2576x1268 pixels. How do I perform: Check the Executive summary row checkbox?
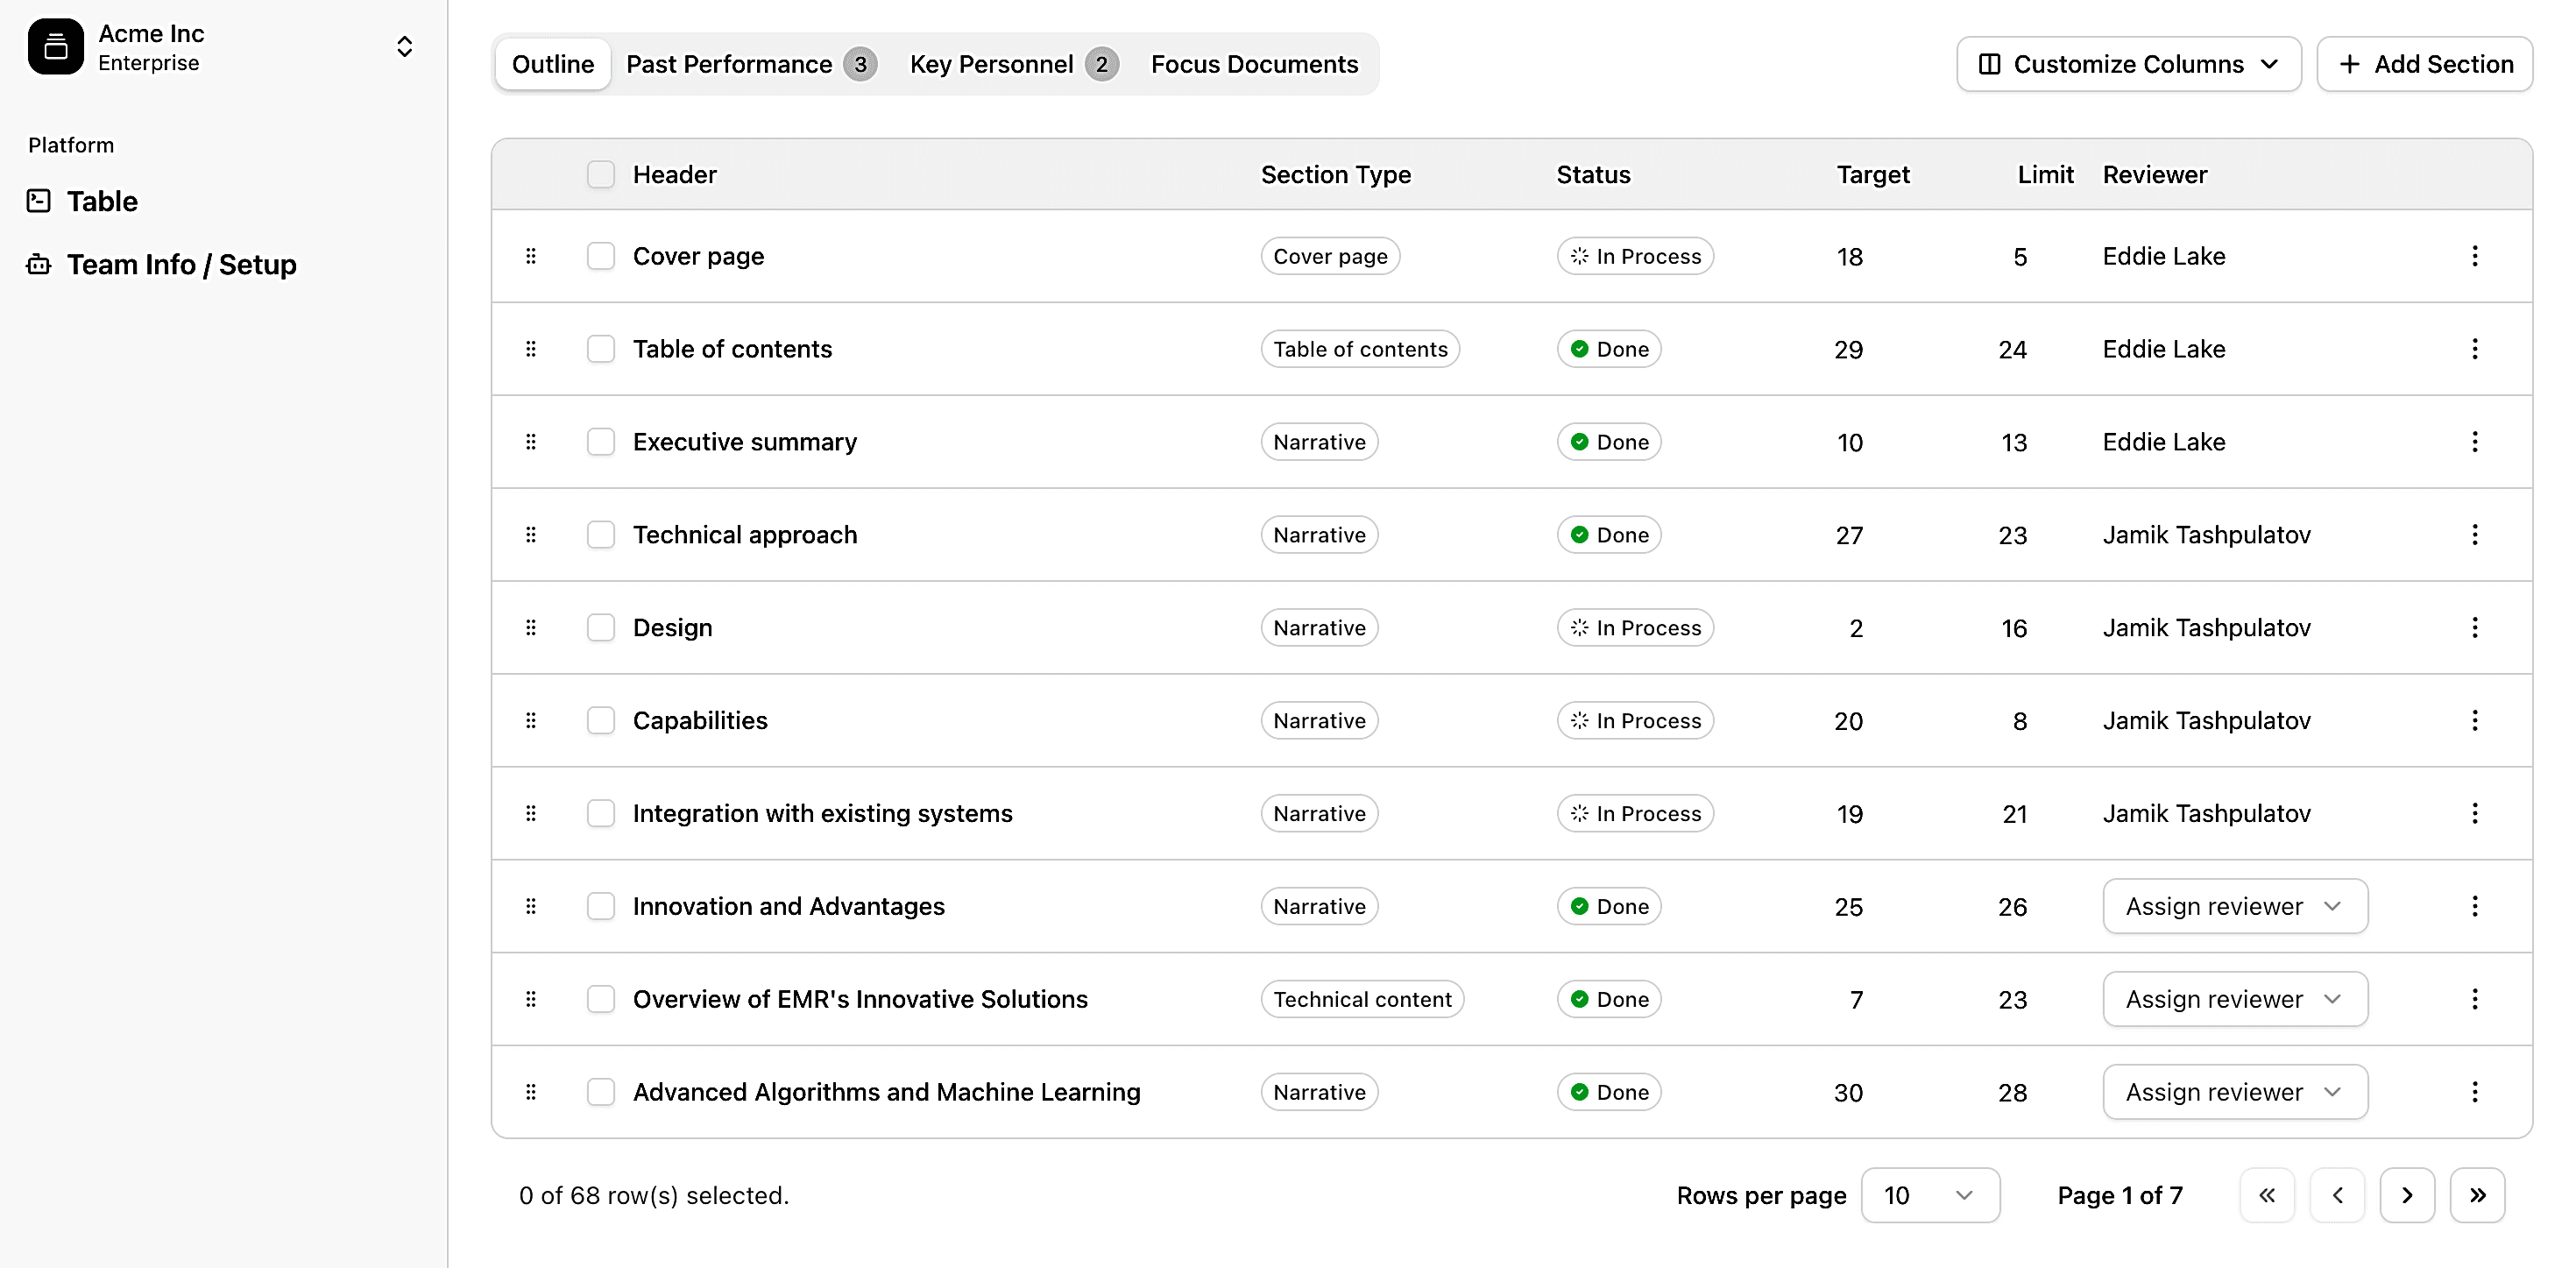601,441
